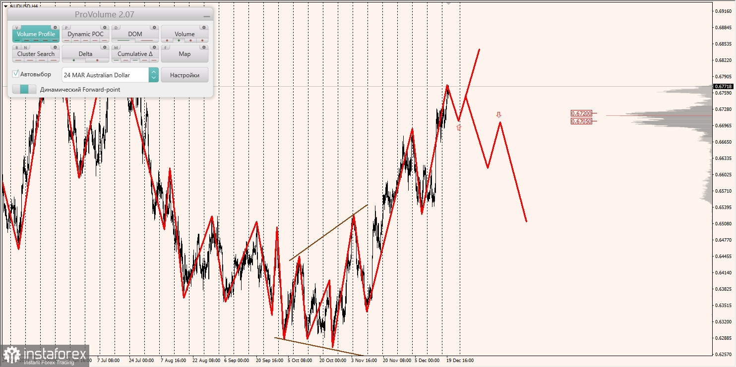Click the 24 Jul 00:00 time axis label
Screen dimensions: 736x367
tap(141, 361)
